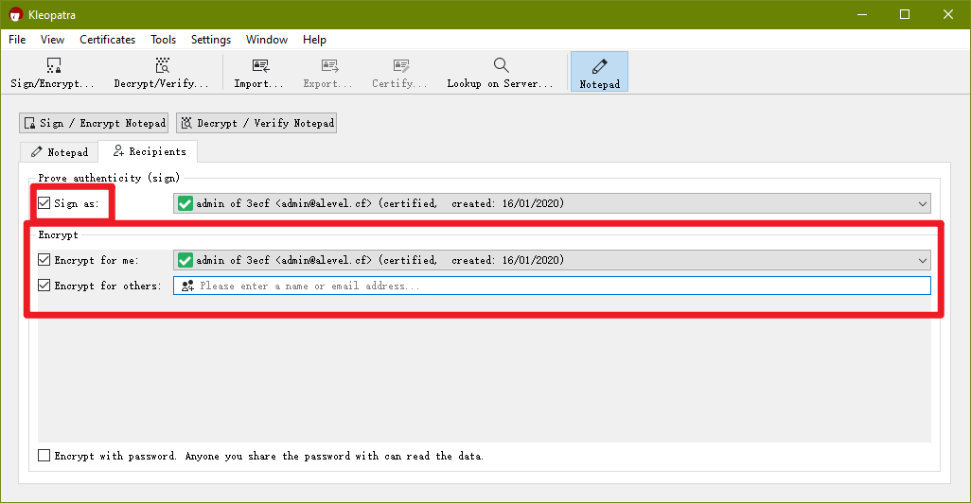The height and width of the screenshot is (503, 971).
Task: Open the Certificates menu
Action: (108, 40)
